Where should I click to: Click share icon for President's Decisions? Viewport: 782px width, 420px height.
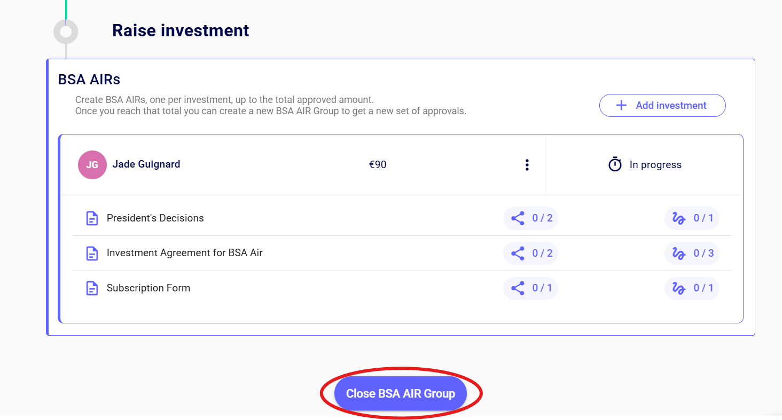[x=518, y=218]
